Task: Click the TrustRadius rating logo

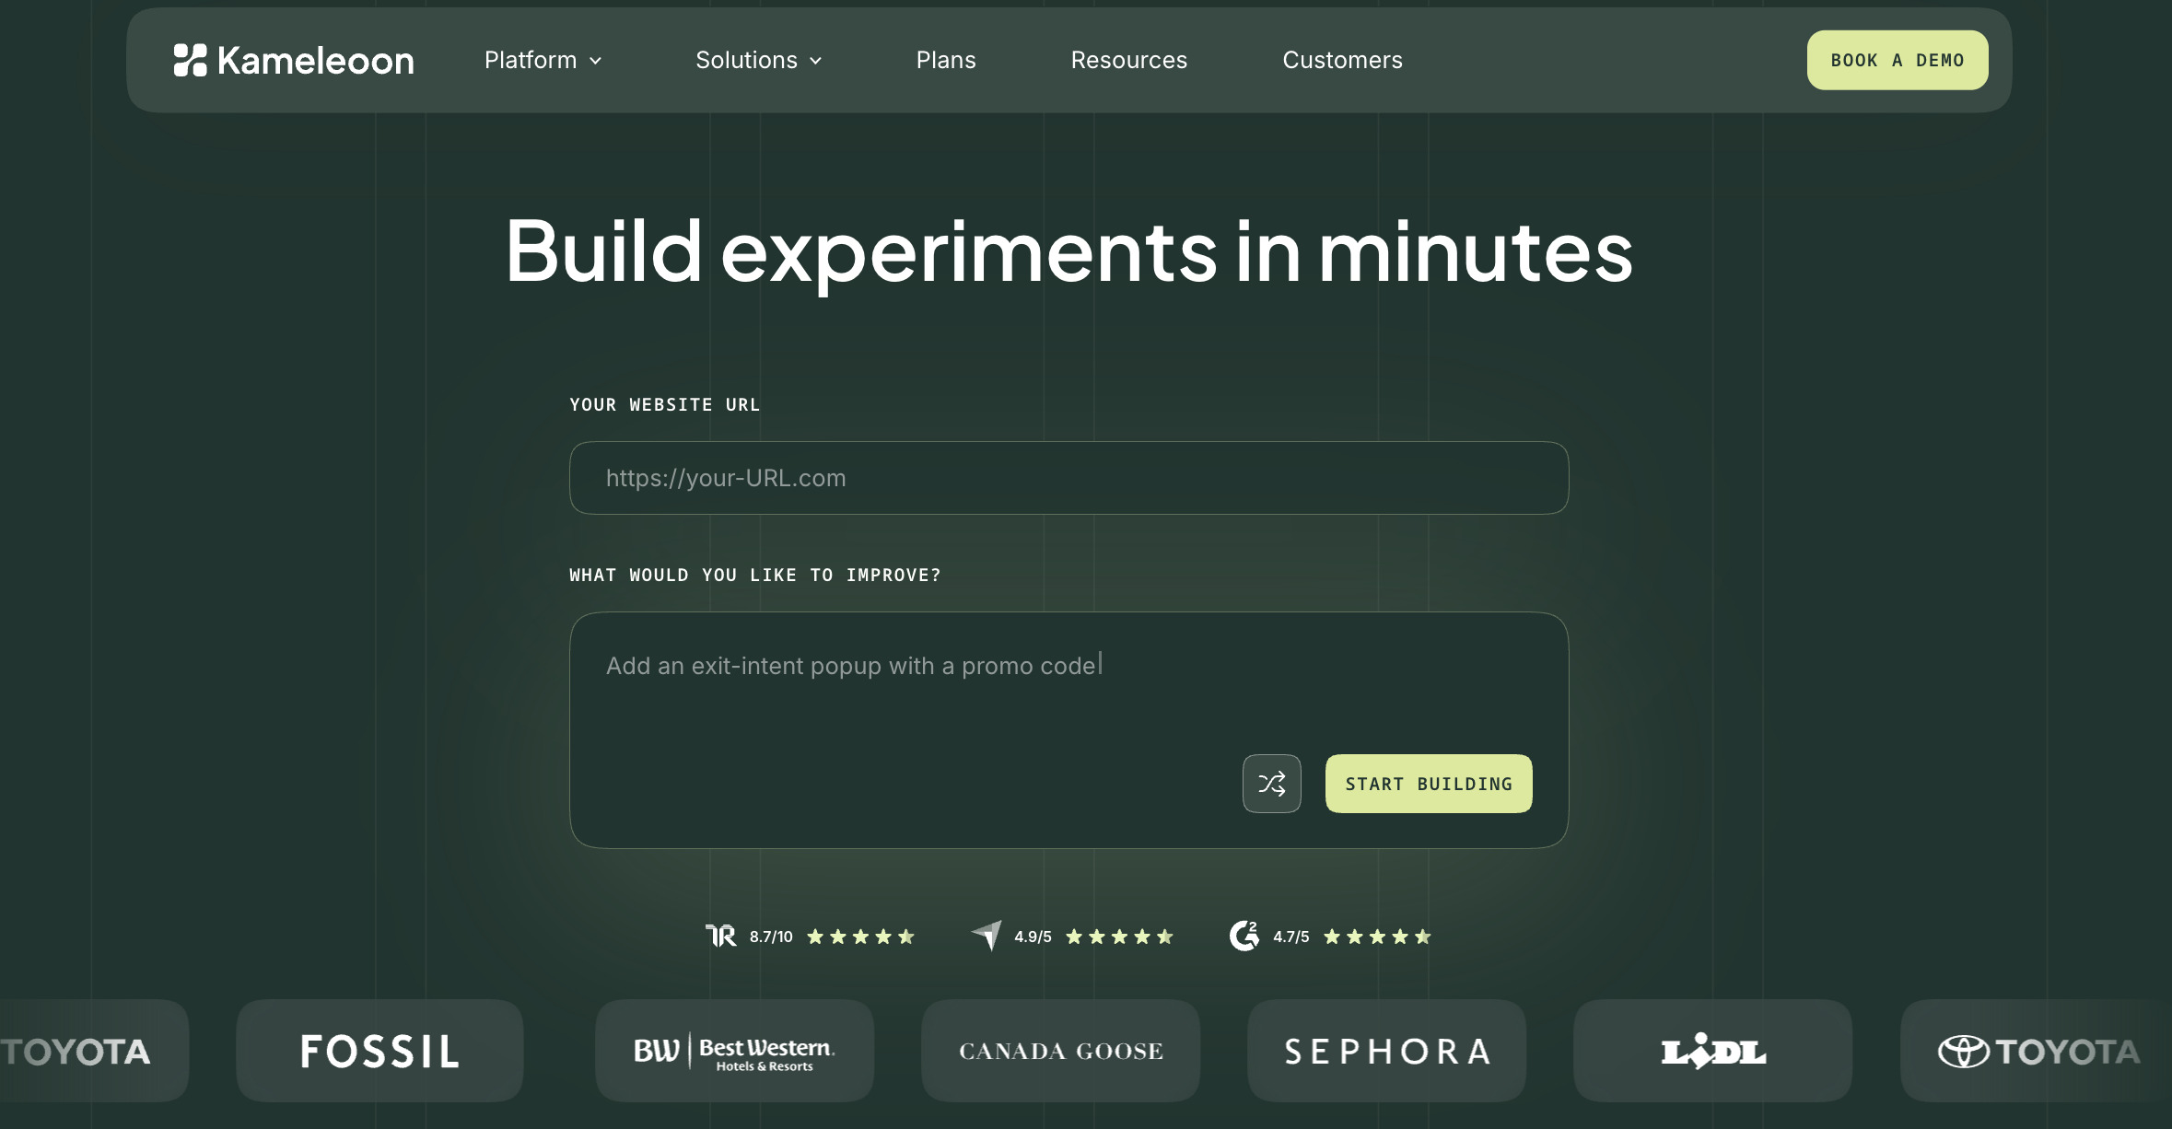Action: 720,937
